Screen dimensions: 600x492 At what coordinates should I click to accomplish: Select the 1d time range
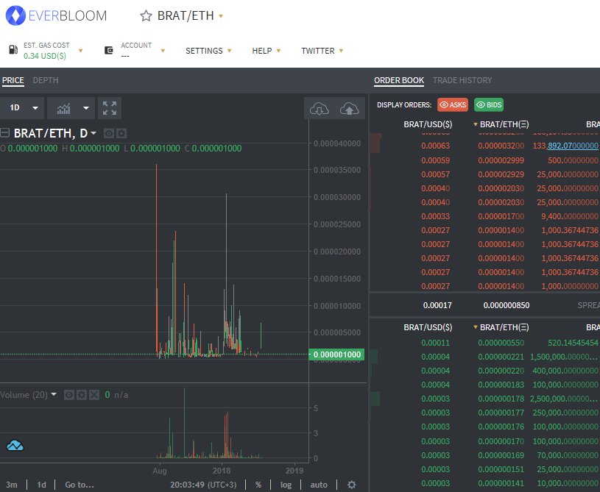point(41,485)
